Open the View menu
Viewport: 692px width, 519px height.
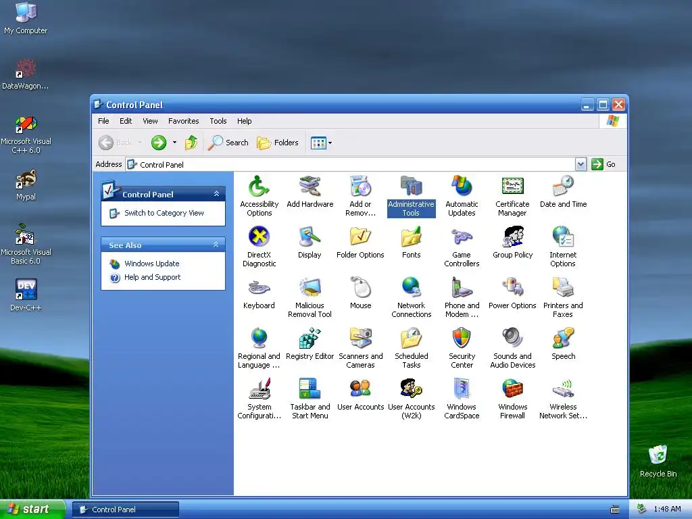[x=150, y=121]
